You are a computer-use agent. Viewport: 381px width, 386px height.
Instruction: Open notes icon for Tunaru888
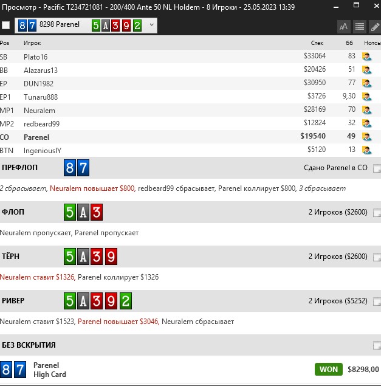[366, 97]
